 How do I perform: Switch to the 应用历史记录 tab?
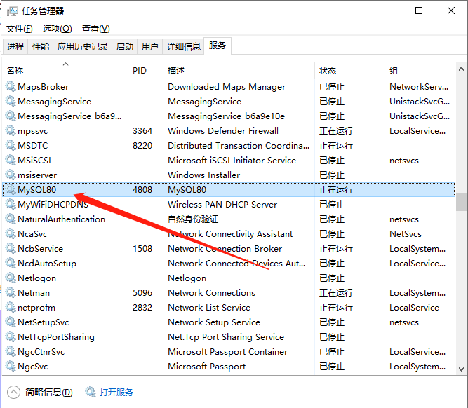(83, 46)
